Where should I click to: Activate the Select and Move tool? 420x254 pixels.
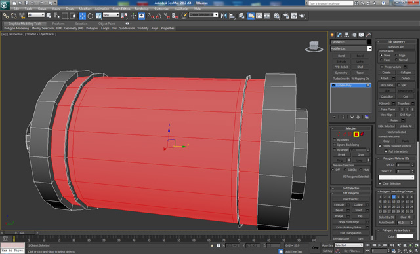tap(82, 16)
